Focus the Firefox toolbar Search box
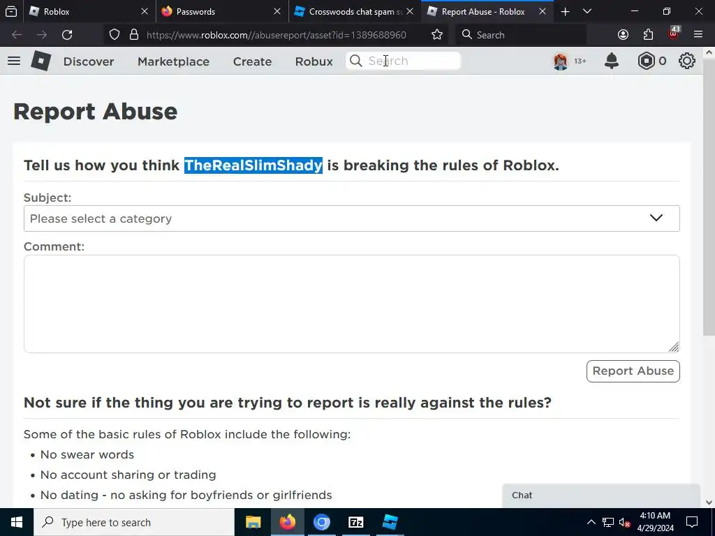The height and width of the screenshot is (536, 715). [521, 35]
